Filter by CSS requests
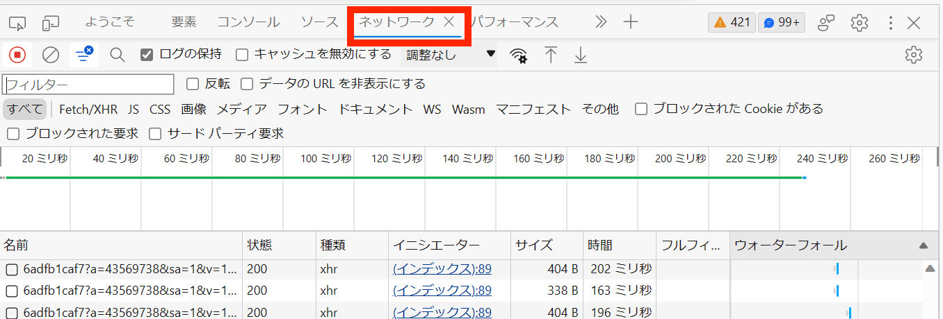943x319 pixels. click(160, 109)
